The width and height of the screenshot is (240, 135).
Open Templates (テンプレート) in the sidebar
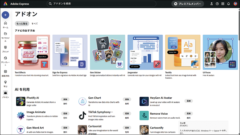pyautogui.click(x=5, y=61)
